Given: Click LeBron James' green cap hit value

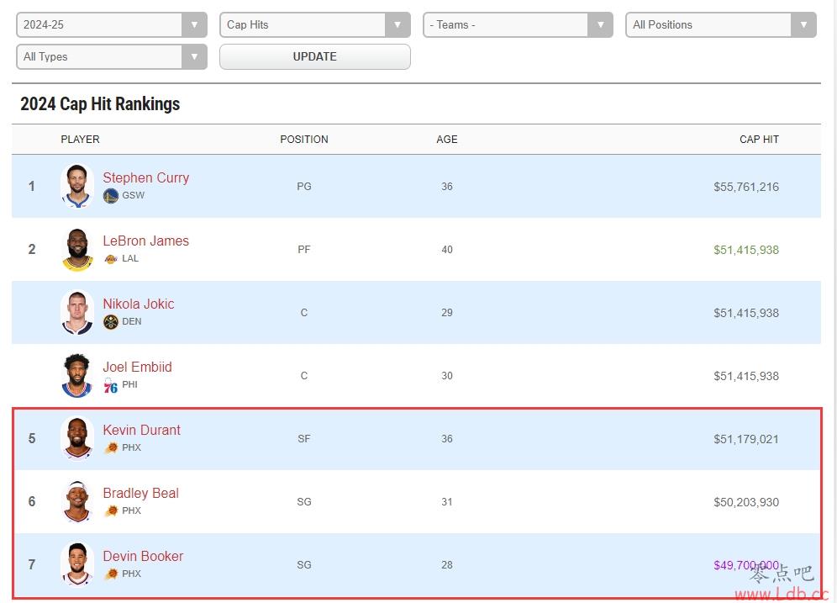Looking at the screenshot, I should tap(746, 250).
